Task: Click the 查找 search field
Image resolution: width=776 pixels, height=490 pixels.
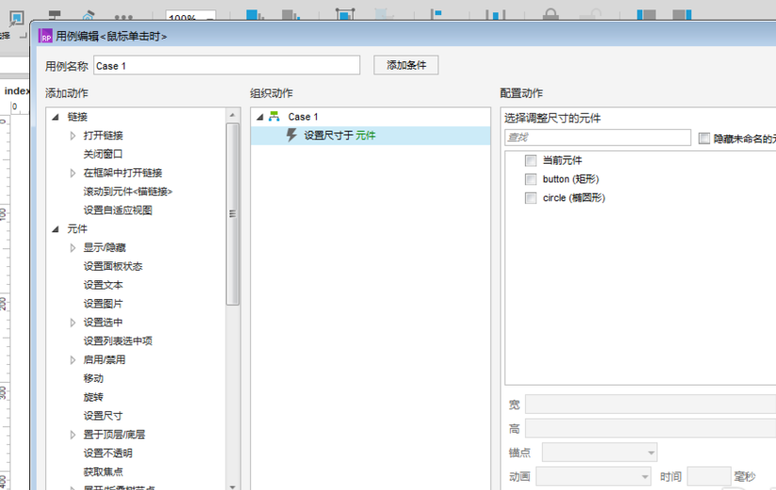Action: [598, 137]
